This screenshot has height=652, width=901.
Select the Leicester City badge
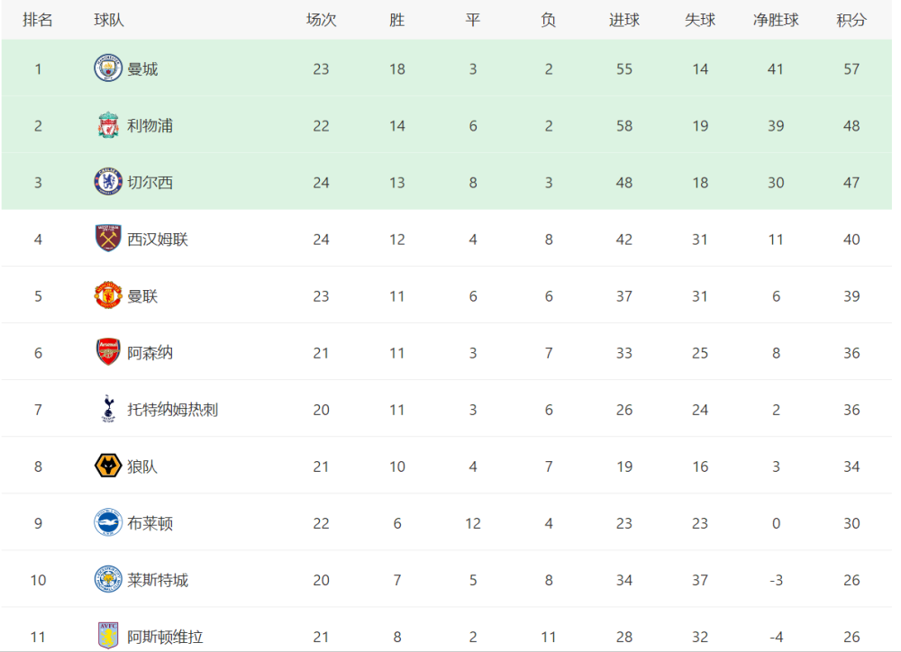pos(108,580)
